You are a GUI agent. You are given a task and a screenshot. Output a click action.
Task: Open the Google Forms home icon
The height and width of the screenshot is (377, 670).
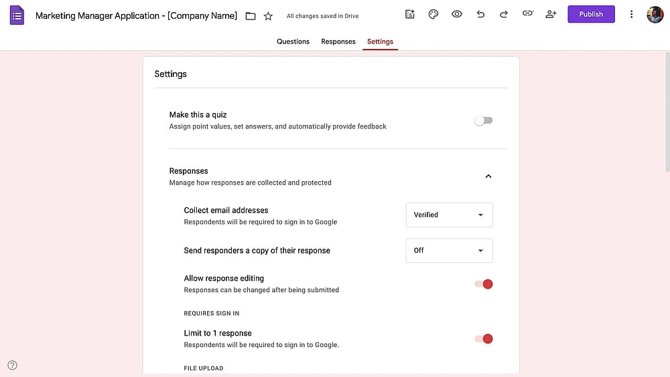point(17,15)
